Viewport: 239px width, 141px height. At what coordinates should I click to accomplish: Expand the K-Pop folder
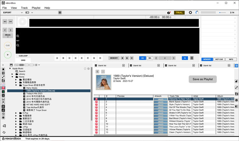click(16, 113)
